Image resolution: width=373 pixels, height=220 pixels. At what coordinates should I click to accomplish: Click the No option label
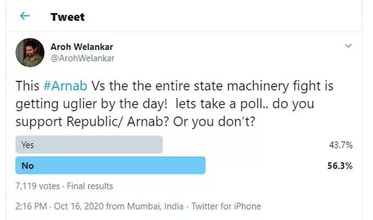27,166
